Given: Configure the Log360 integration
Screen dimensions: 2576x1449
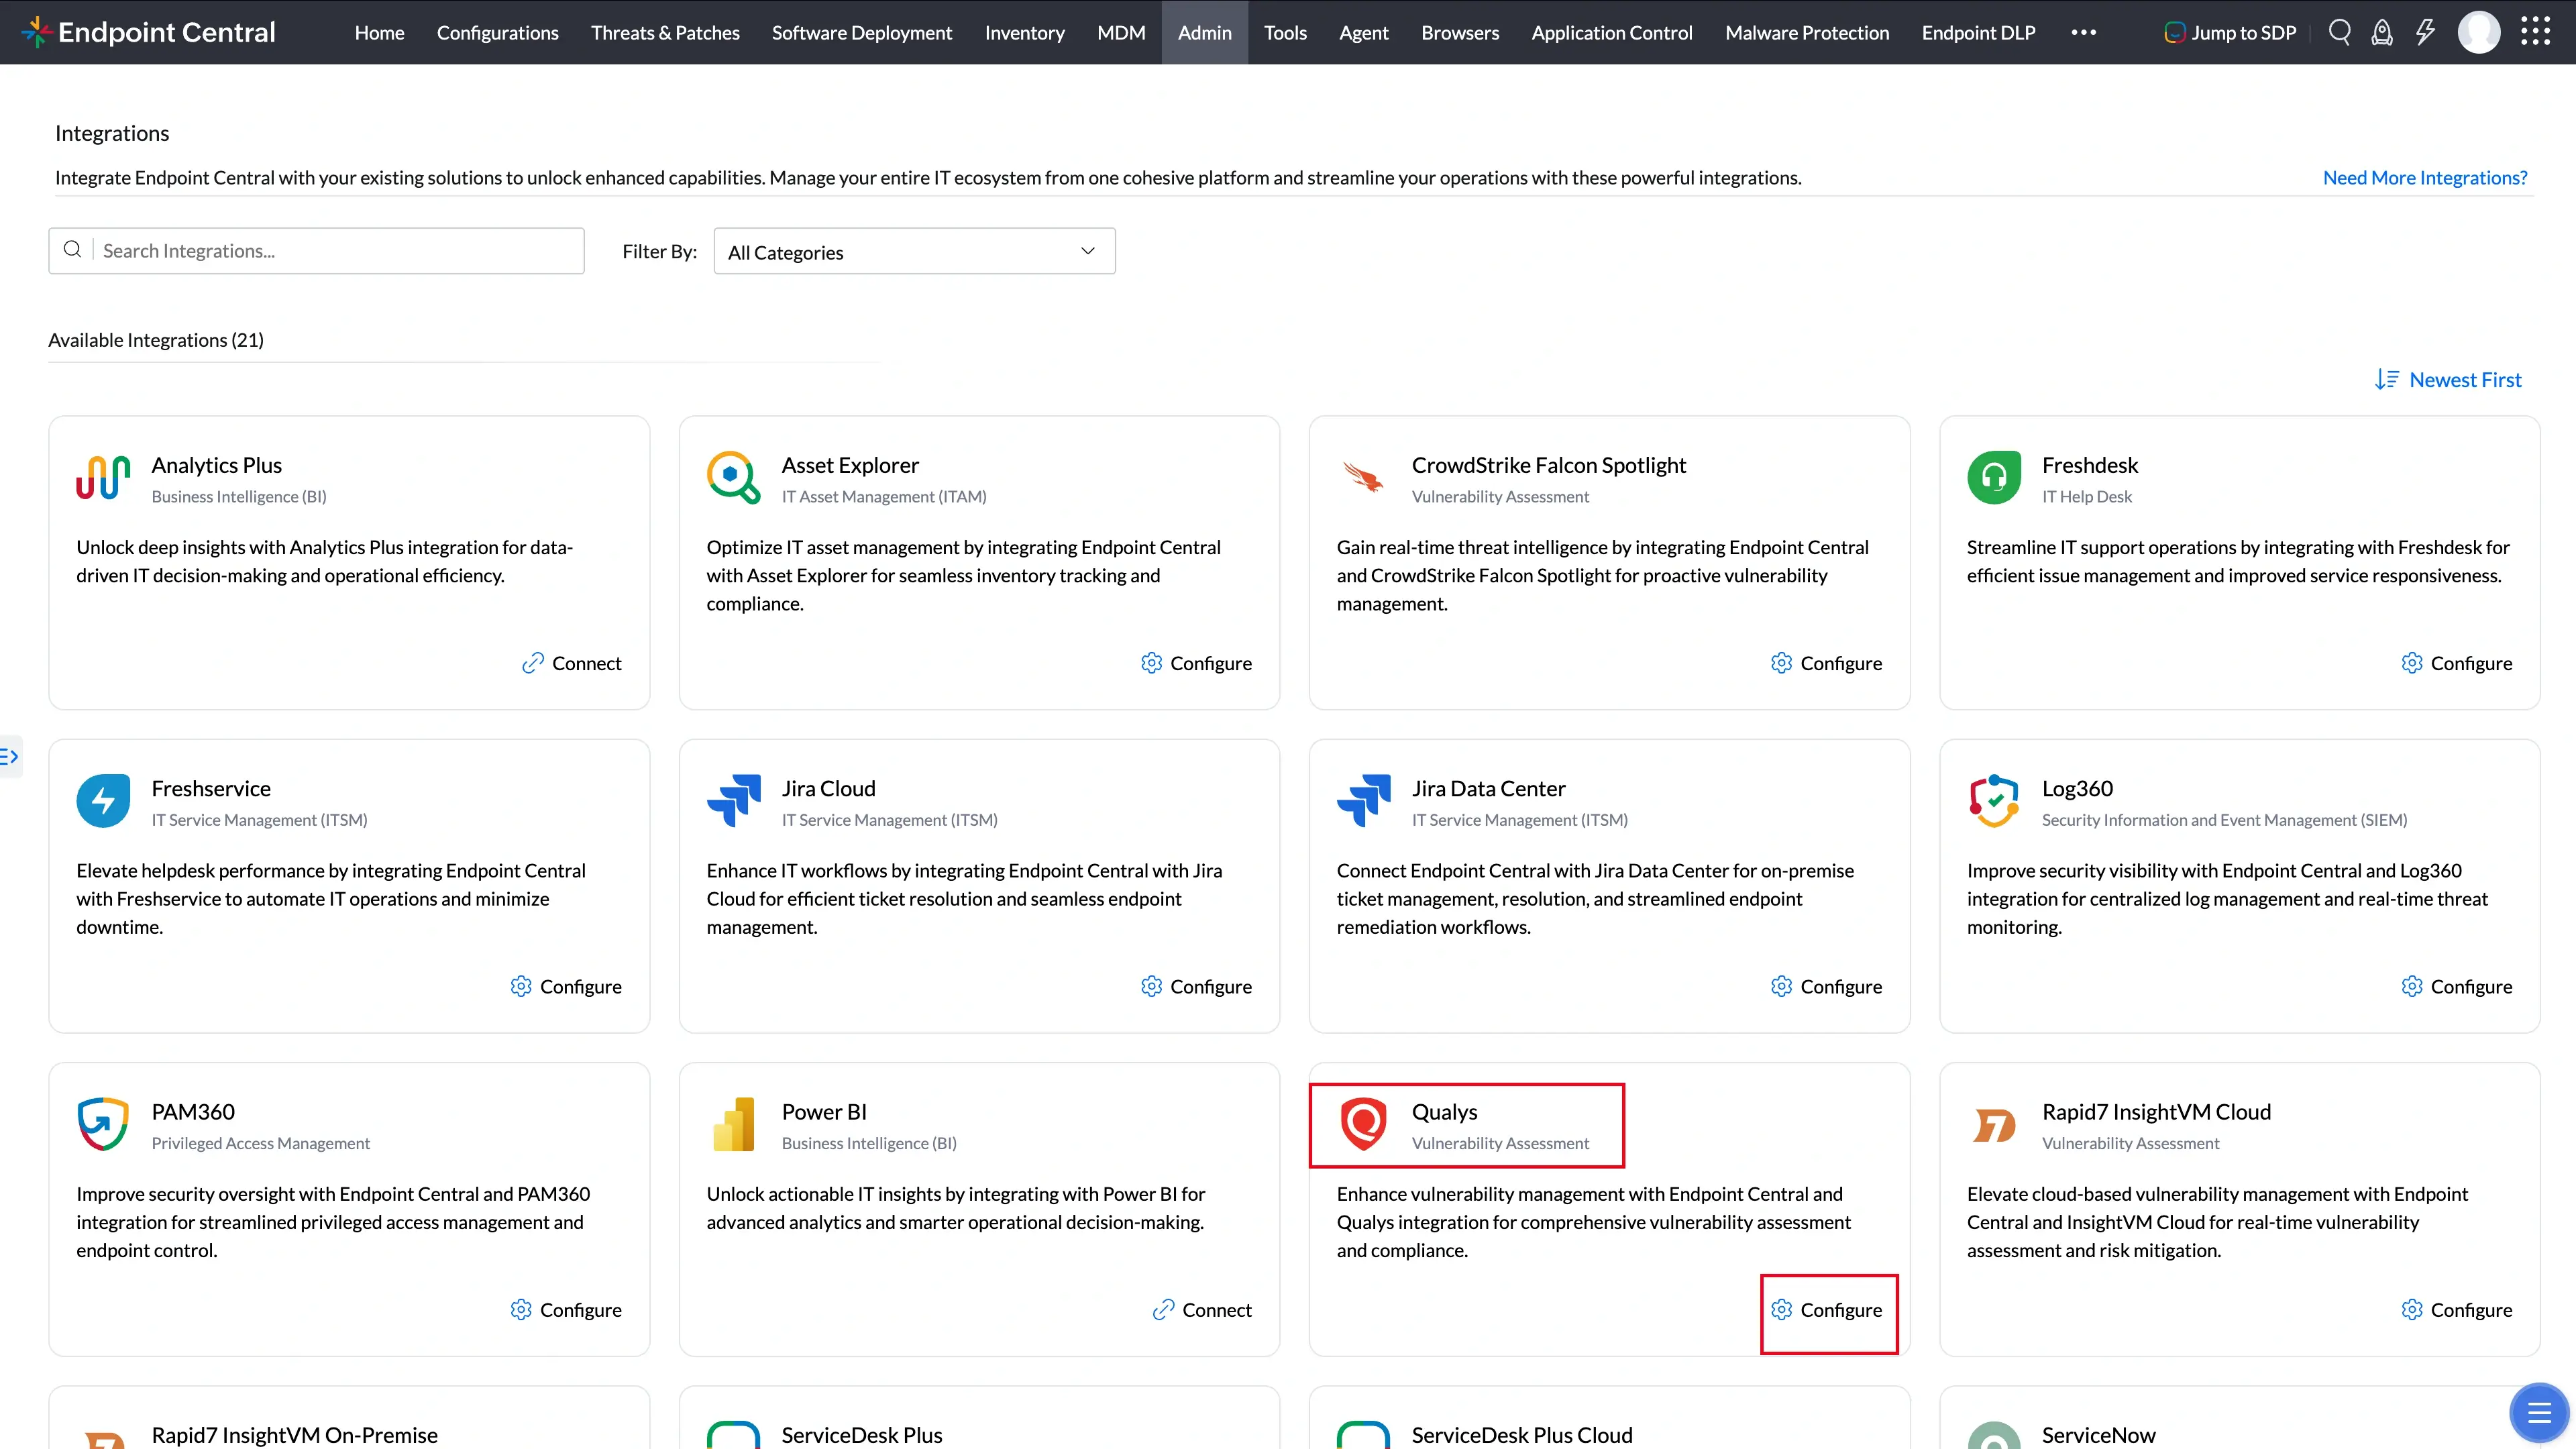Looking at the screenshot, I should click(2456, 986).
